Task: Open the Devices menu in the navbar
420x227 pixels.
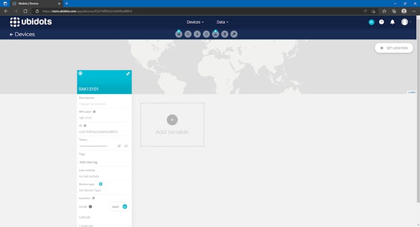Action: click(x=195, y=22)
